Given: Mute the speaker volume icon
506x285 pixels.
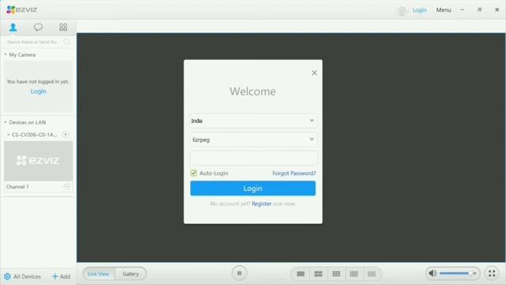Looking at the screenshot, I should coord(432,273).
